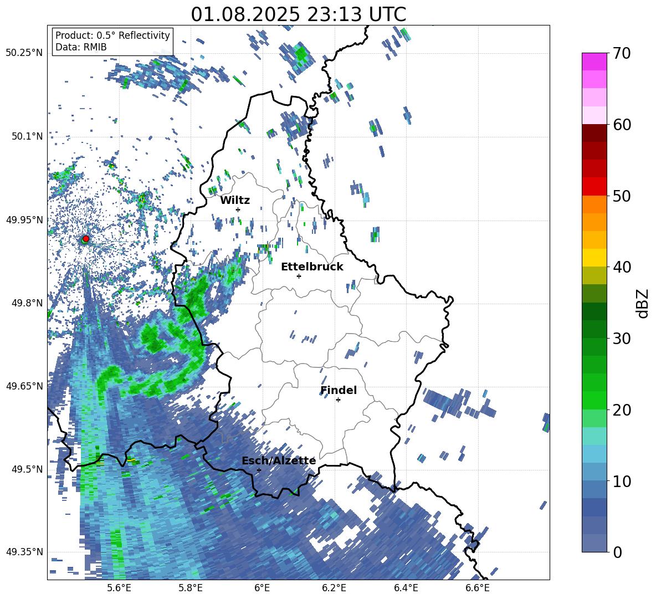Viewport: 656px width, 599px height.
Task: Click the colorbar tick label 10
Action: point(622,482)
